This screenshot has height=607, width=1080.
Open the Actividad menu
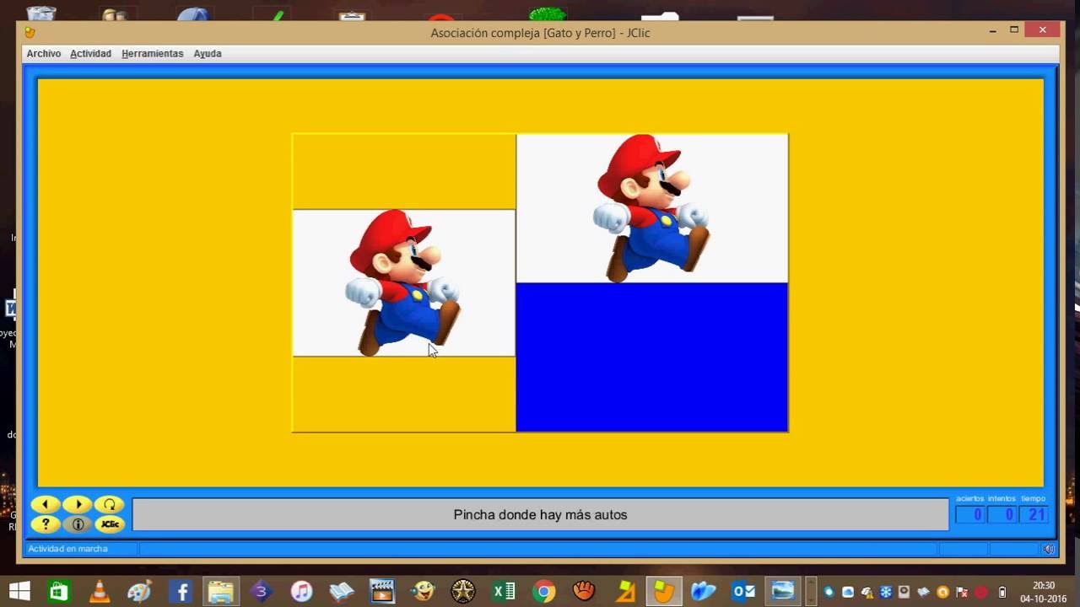tap(90, 53)
